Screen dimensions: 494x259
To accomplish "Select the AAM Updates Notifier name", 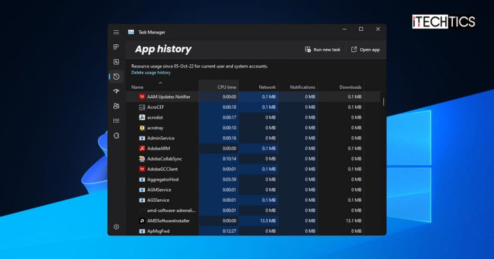I will (169, 96).
